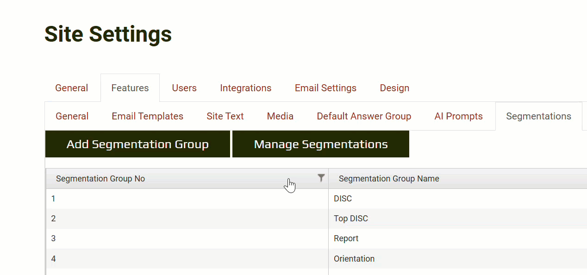This screenshot has height=275, width=587.
Task: Open Default Answer Group sub-tab
Action: pyautogui.click(x=364, y=116)
